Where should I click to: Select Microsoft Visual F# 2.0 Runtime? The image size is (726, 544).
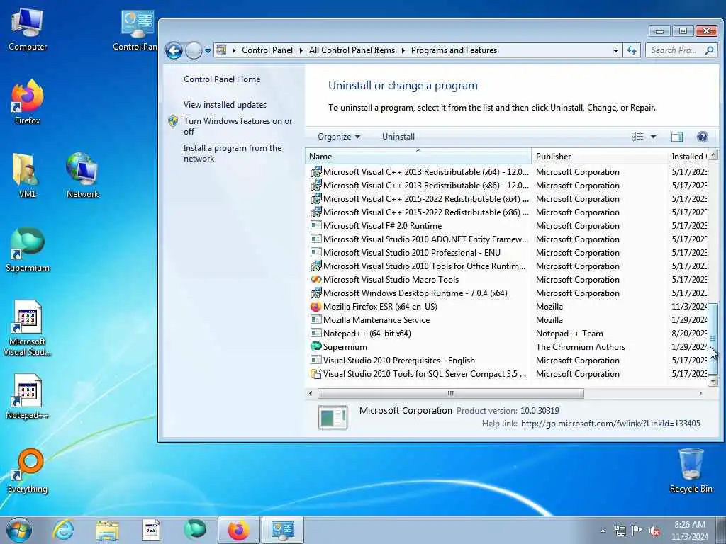point(506,226)
